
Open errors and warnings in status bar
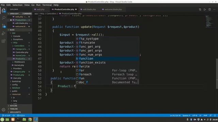pos(21,115)
